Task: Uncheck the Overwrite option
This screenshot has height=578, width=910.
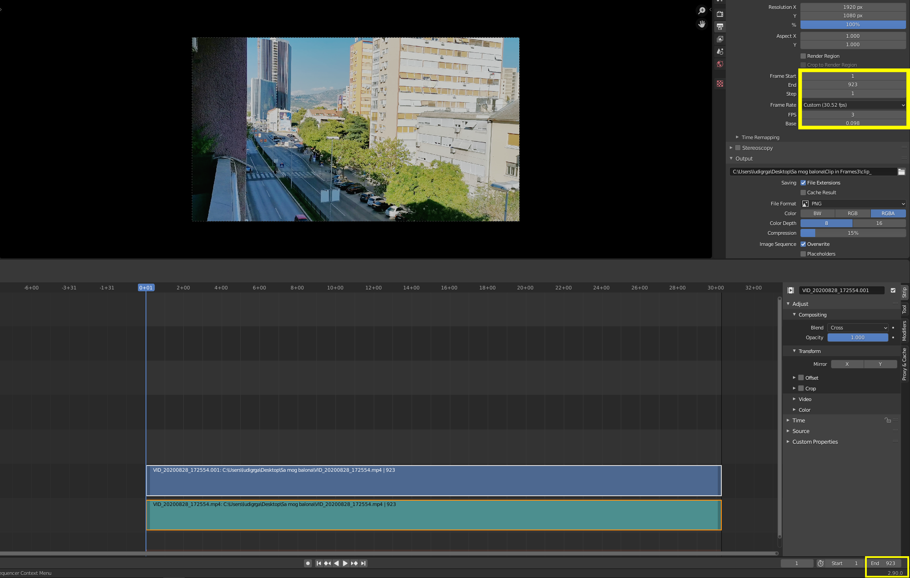Action: [x=803, y=244]
